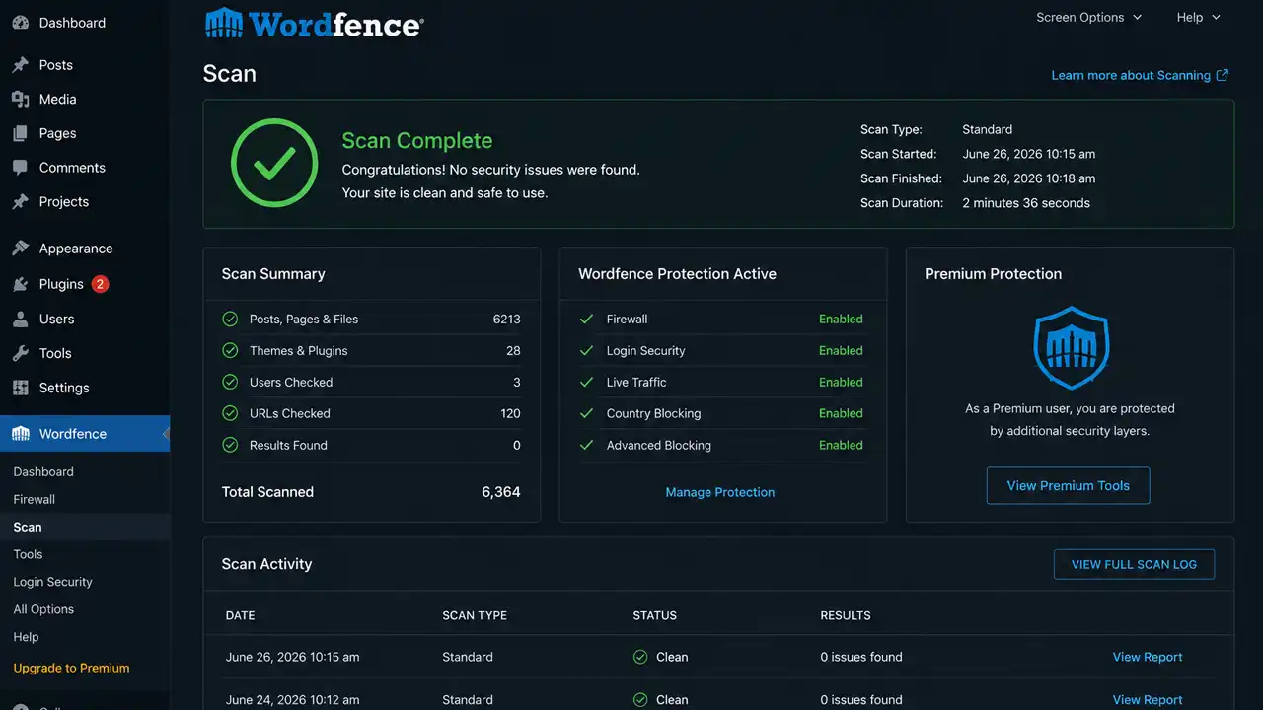
Task: Click the Appearance paintbrush icon
Action: pos(20,248)
